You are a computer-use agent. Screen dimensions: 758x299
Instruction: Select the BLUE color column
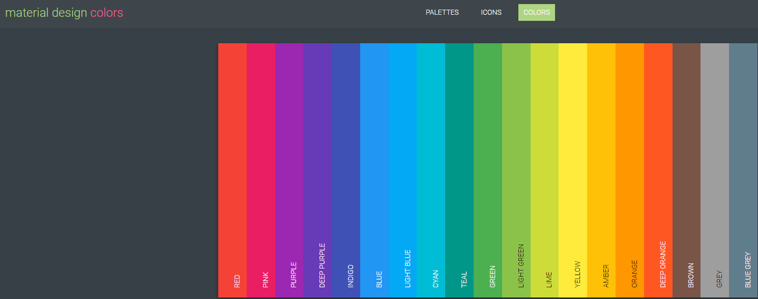[x=374, y=170]
